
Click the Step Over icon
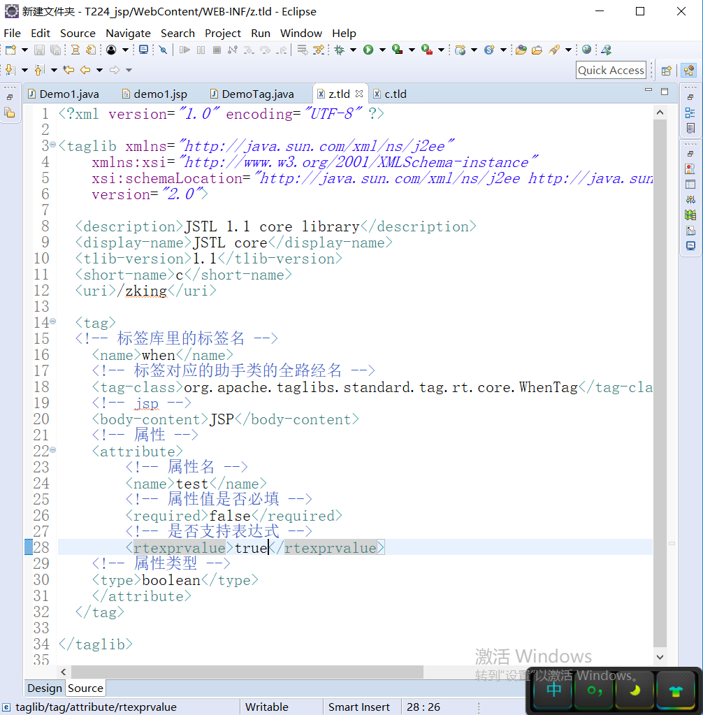tap(265, 50)
